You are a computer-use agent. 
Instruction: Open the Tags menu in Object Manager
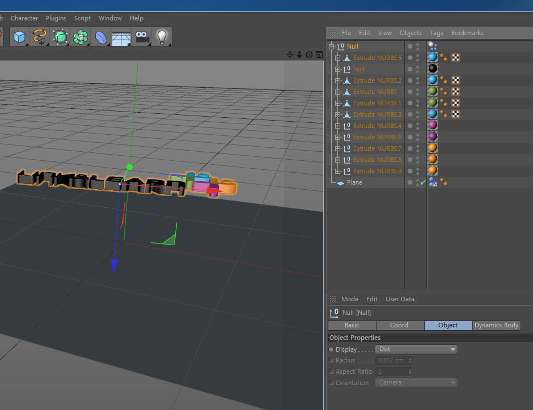click(x=436, y=33)
